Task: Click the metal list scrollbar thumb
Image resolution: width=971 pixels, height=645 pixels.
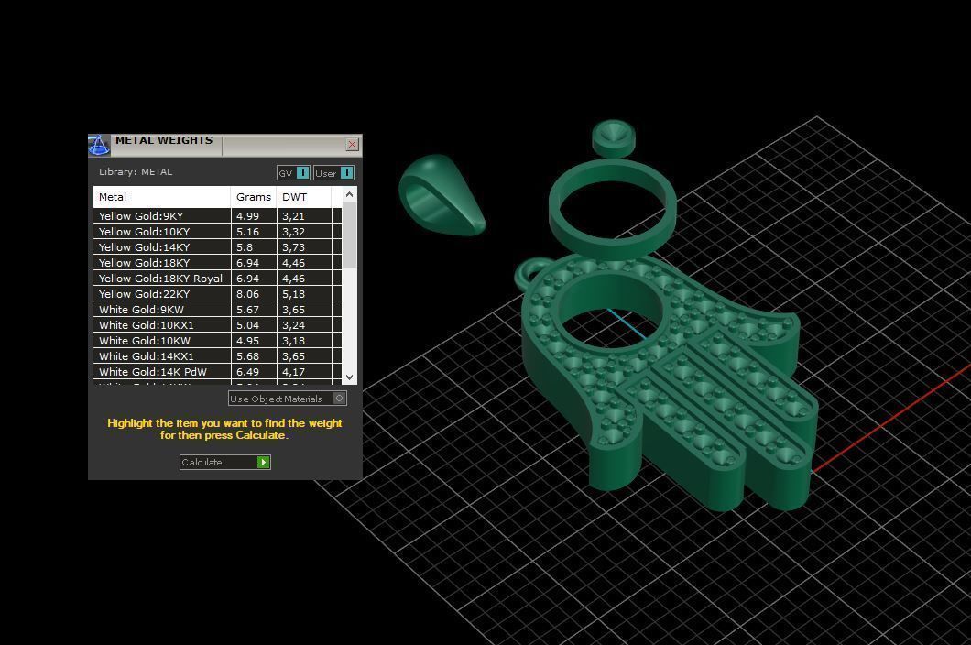Action: 349,235
